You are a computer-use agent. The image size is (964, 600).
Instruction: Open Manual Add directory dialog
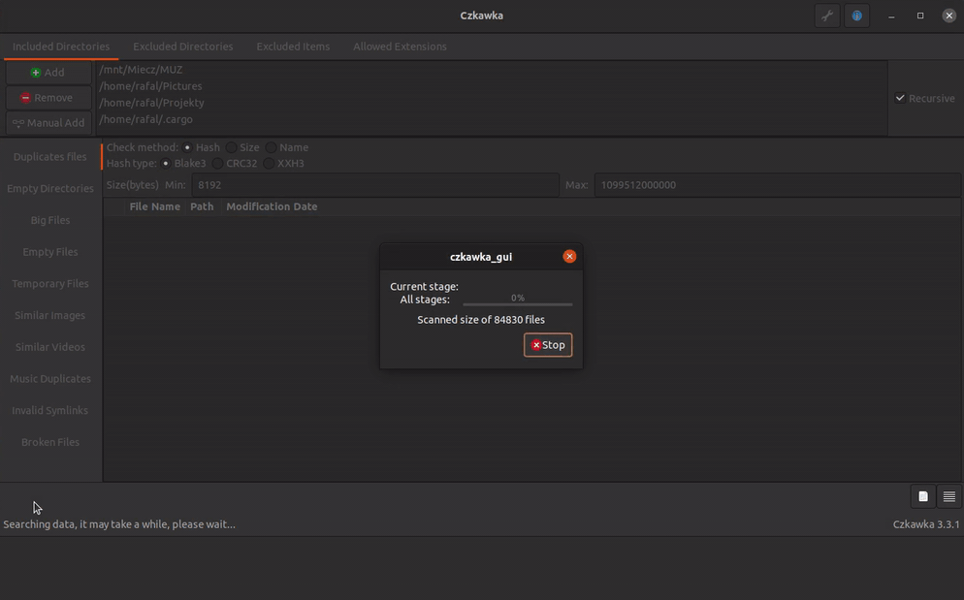point(48,123)
